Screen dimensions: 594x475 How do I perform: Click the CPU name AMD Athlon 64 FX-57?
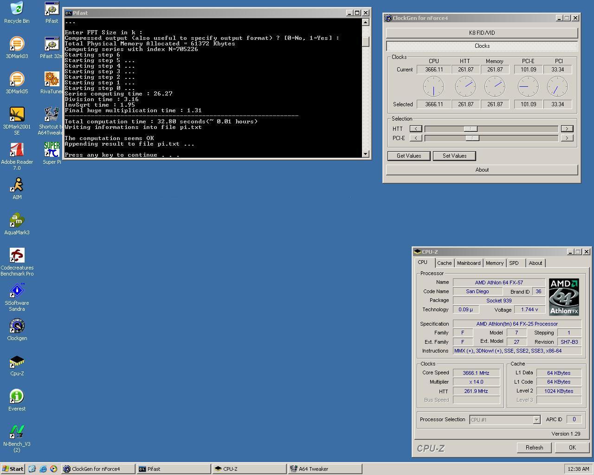click(499, 282)
